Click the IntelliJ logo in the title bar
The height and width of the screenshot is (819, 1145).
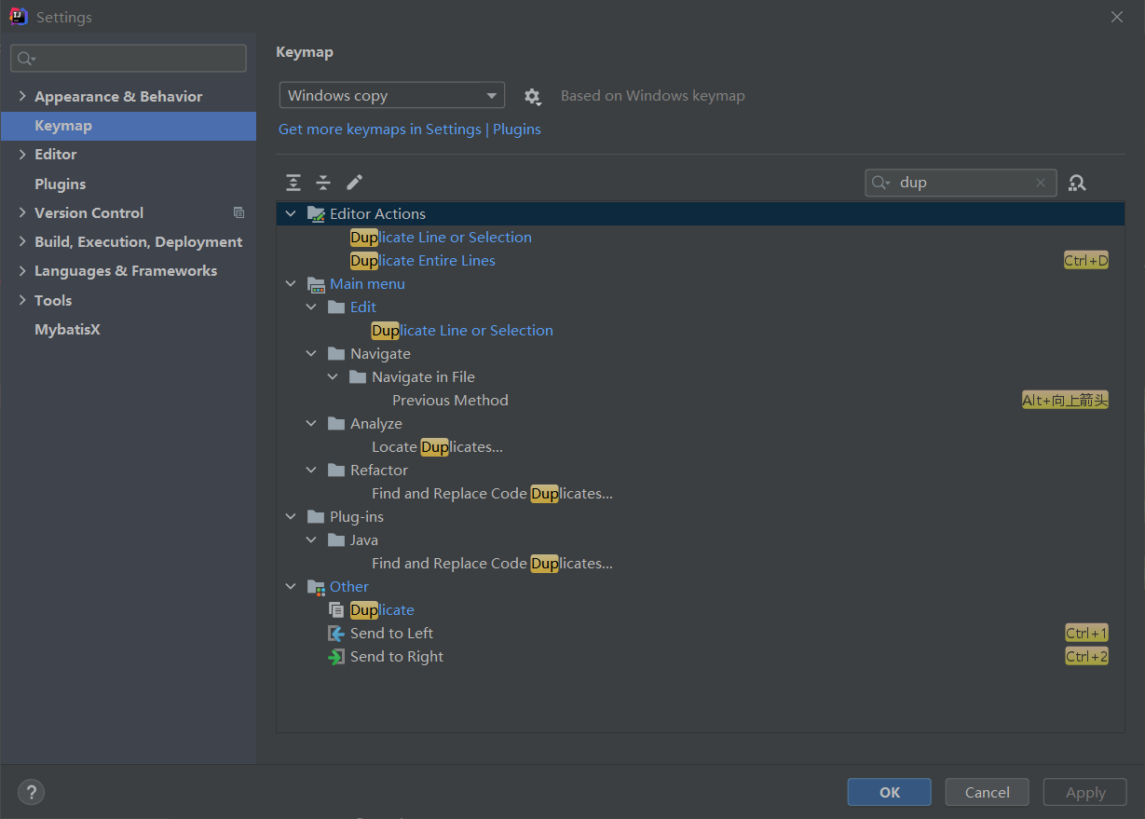coord(18,17)
